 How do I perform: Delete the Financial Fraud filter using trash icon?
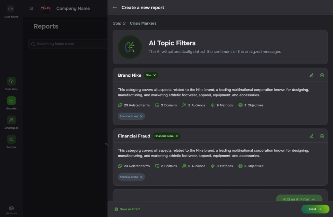[322, 136]
